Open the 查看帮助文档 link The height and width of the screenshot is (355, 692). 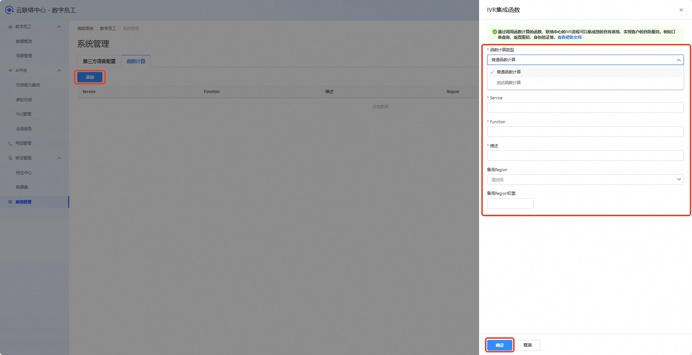570,37
